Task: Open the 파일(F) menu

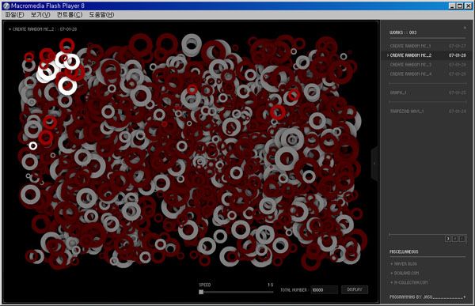Action: (14, 14)
